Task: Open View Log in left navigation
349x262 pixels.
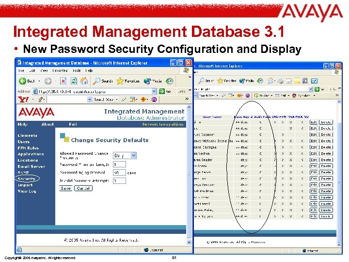Action: pyautogui.click(x=27, y=191)
